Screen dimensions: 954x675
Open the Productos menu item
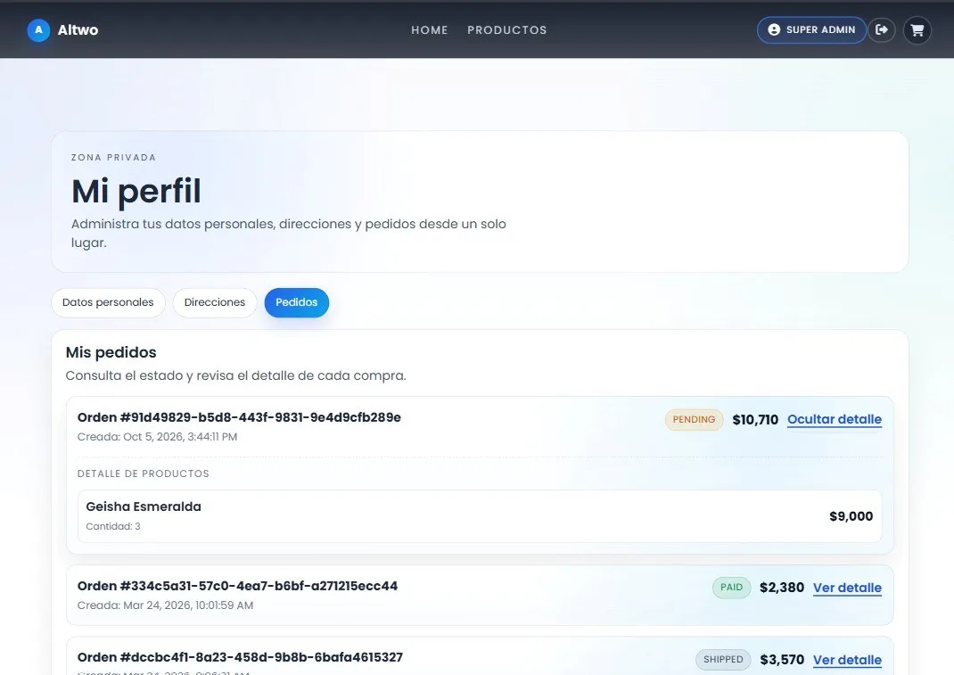506,29
